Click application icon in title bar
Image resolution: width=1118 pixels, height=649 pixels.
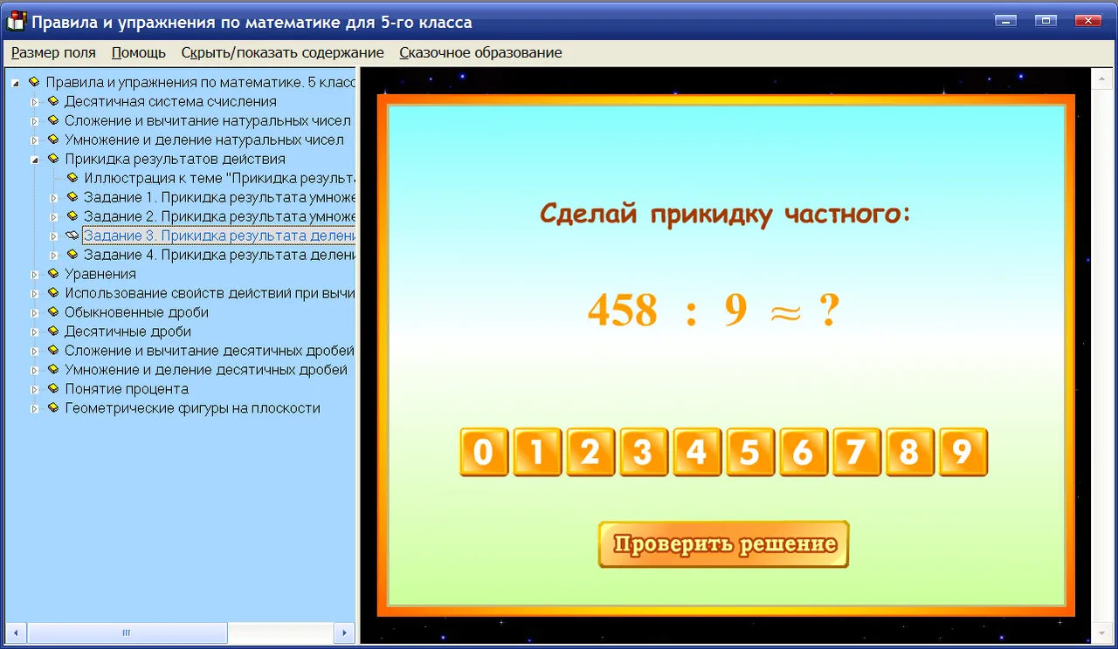click(x=16, y=21)
